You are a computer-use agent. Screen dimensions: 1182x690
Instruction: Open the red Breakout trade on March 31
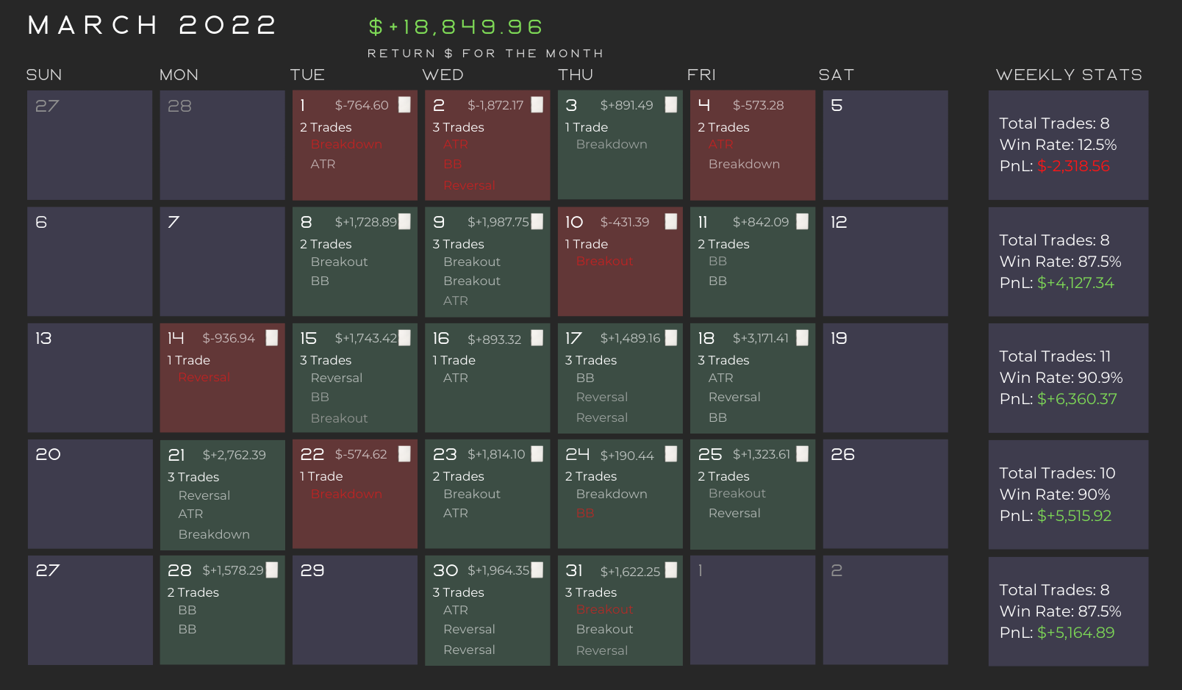tap(604, 610)
